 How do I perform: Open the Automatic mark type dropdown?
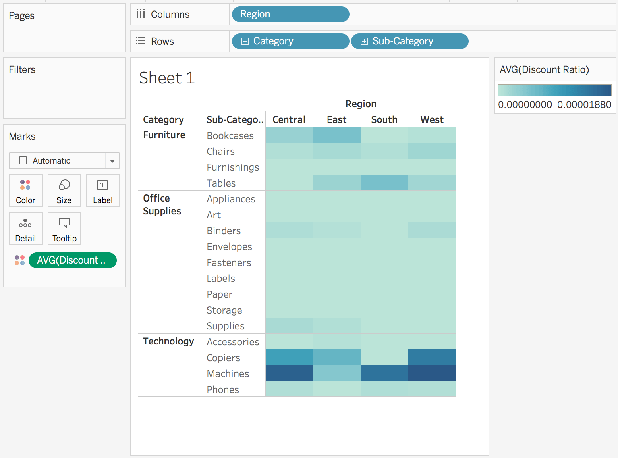click(64, 161)
